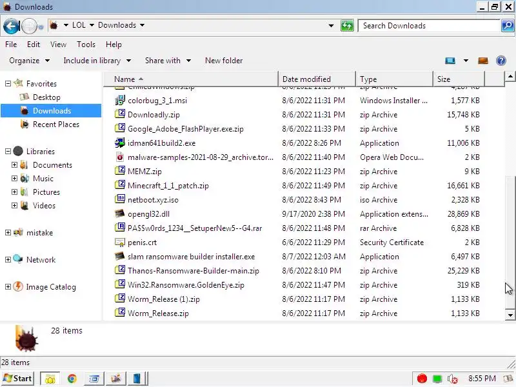Toggle the preview pane icon
516x387 pixels.
483,61
